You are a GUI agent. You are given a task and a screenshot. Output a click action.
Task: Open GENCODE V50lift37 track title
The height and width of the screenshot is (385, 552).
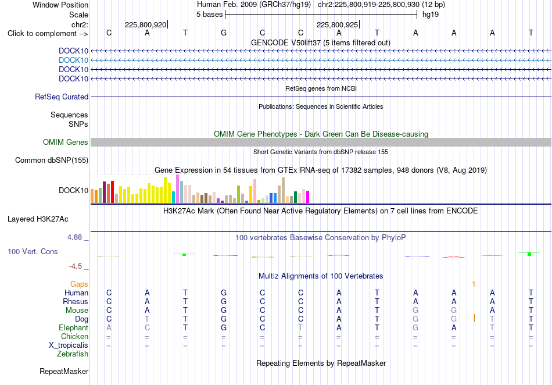321,42
